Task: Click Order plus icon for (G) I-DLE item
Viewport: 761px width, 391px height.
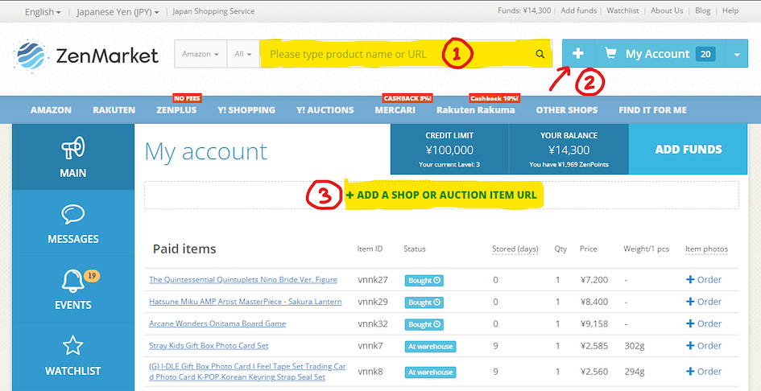Action: (690, 372)
